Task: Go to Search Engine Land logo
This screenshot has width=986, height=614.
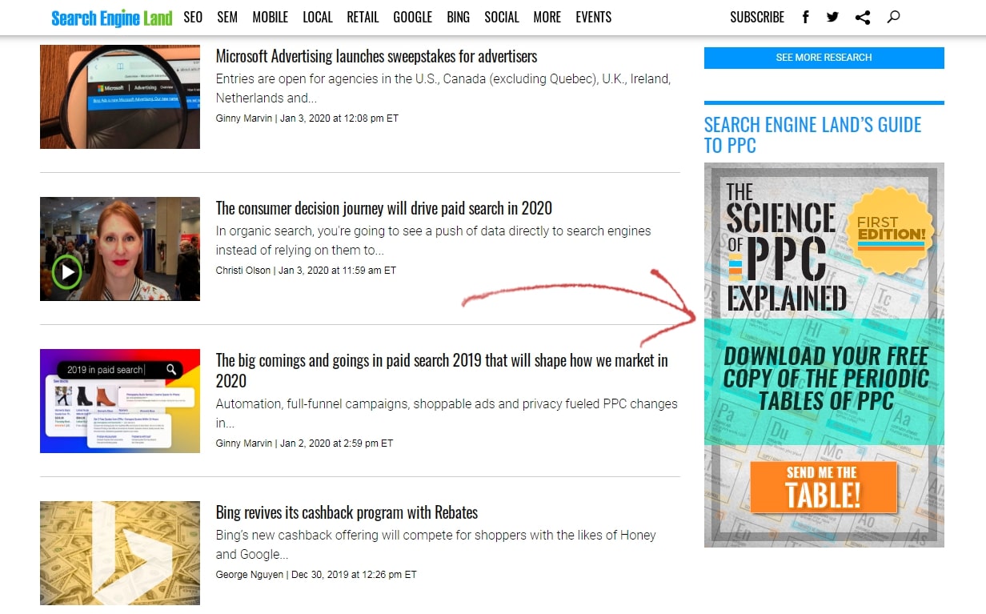Action: click(112, 18)
